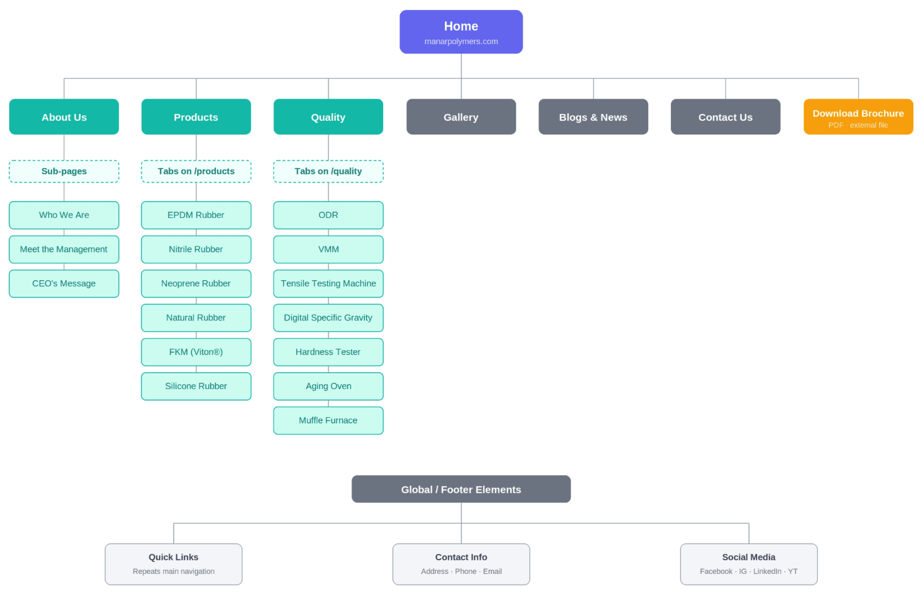Click the Contact Us node

pyautogui.click(x=725, y=117)
